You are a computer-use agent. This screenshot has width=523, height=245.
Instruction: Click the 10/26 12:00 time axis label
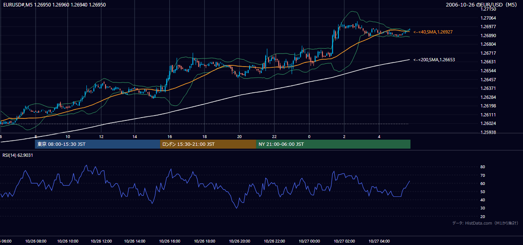click(x=101, y=241)
